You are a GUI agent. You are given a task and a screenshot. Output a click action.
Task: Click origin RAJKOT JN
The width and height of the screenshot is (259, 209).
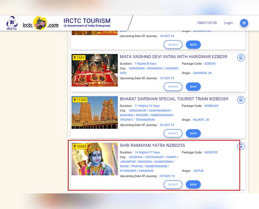(201, 120)
